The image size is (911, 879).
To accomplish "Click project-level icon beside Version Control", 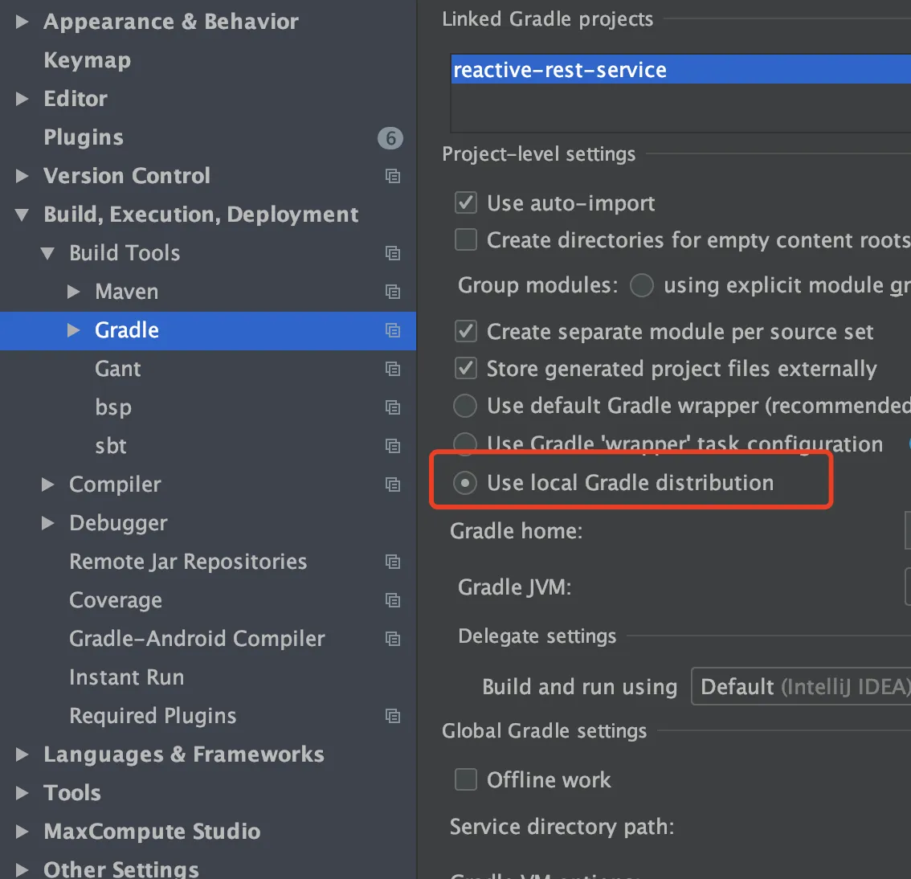I will pos(393,176).
